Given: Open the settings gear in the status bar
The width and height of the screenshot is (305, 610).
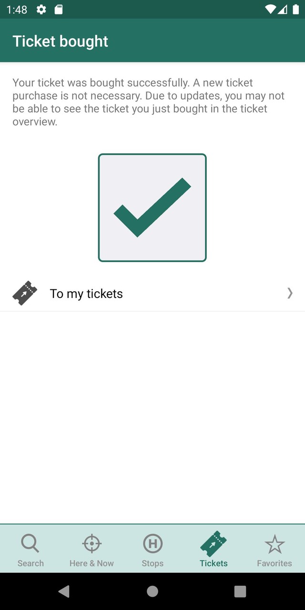Looking at the screenshot, I should tap(41, 9).
